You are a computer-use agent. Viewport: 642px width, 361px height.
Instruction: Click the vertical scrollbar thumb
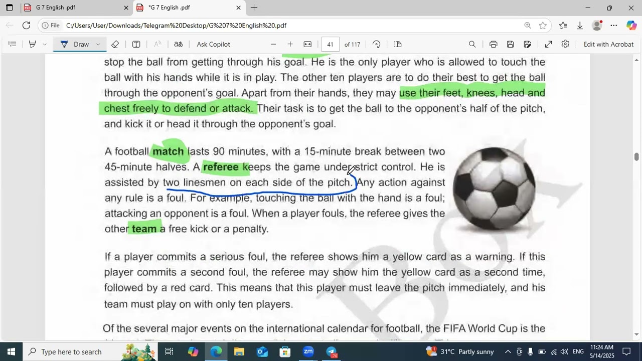(x=636, y=157)
